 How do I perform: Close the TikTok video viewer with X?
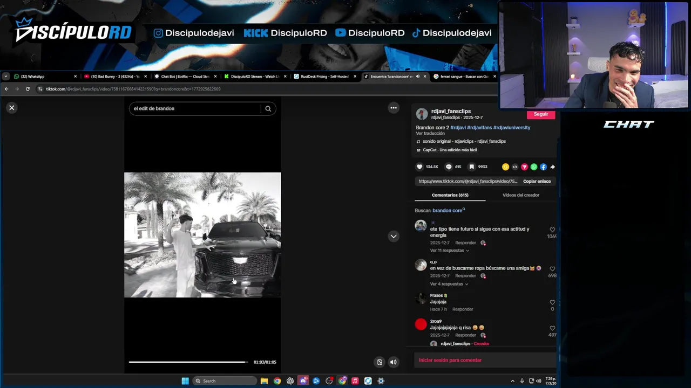(x=11, y=108)
